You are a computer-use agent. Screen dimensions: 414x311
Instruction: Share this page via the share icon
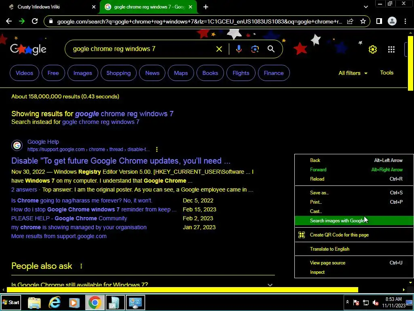350,21
